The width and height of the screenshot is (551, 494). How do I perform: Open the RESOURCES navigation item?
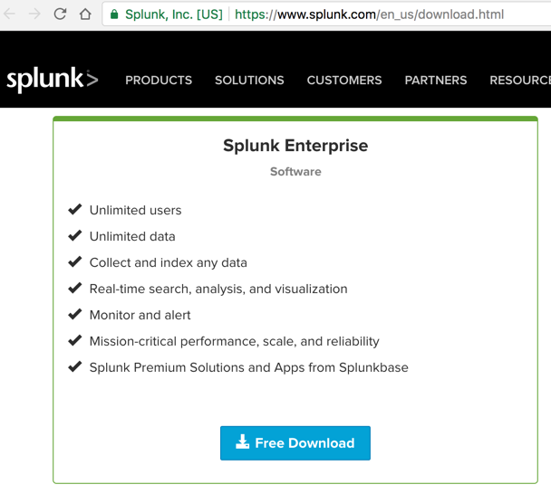(x=520, y=81)
